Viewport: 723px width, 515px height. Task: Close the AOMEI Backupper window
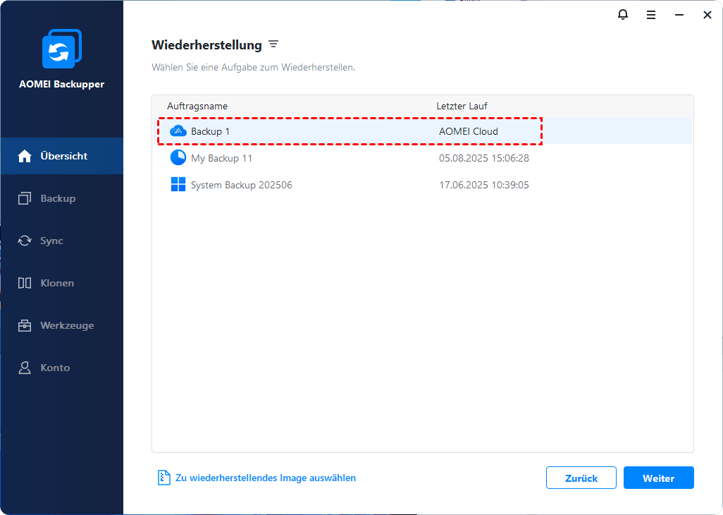pyautogui.click(x=707, y=16)
